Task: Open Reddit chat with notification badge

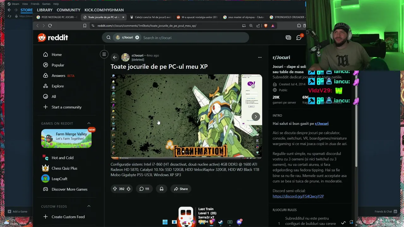Action: coord(299,38)
